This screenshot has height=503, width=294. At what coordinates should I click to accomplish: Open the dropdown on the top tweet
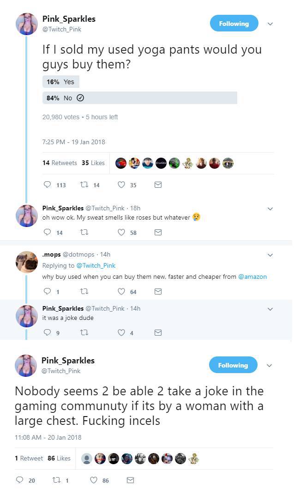point(270,24)
